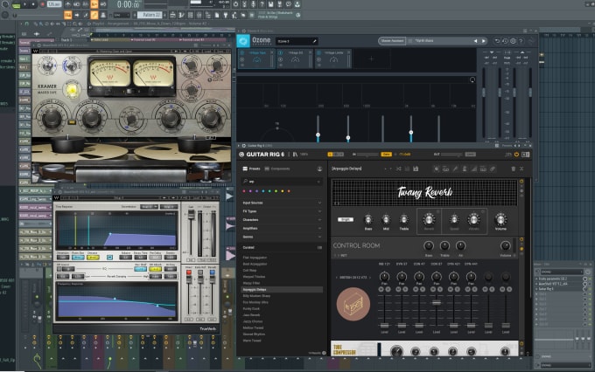The height and width of the screenshot is (372, 595).
Task: Click the cabinet thumbnail in Control Room
Action: tap(353, 304)
